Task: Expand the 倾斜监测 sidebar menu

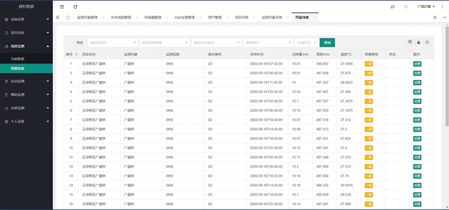Action: pyautogui.click(x=26, y=95)
